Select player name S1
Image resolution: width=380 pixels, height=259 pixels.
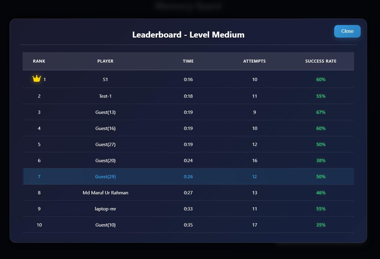(105, 80)
